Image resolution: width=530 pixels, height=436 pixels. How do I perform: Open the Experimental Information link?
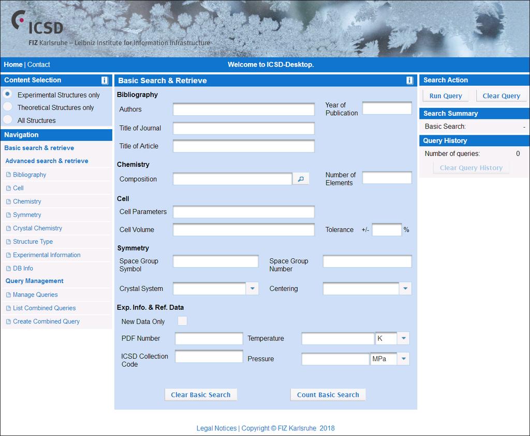point(47,255)
